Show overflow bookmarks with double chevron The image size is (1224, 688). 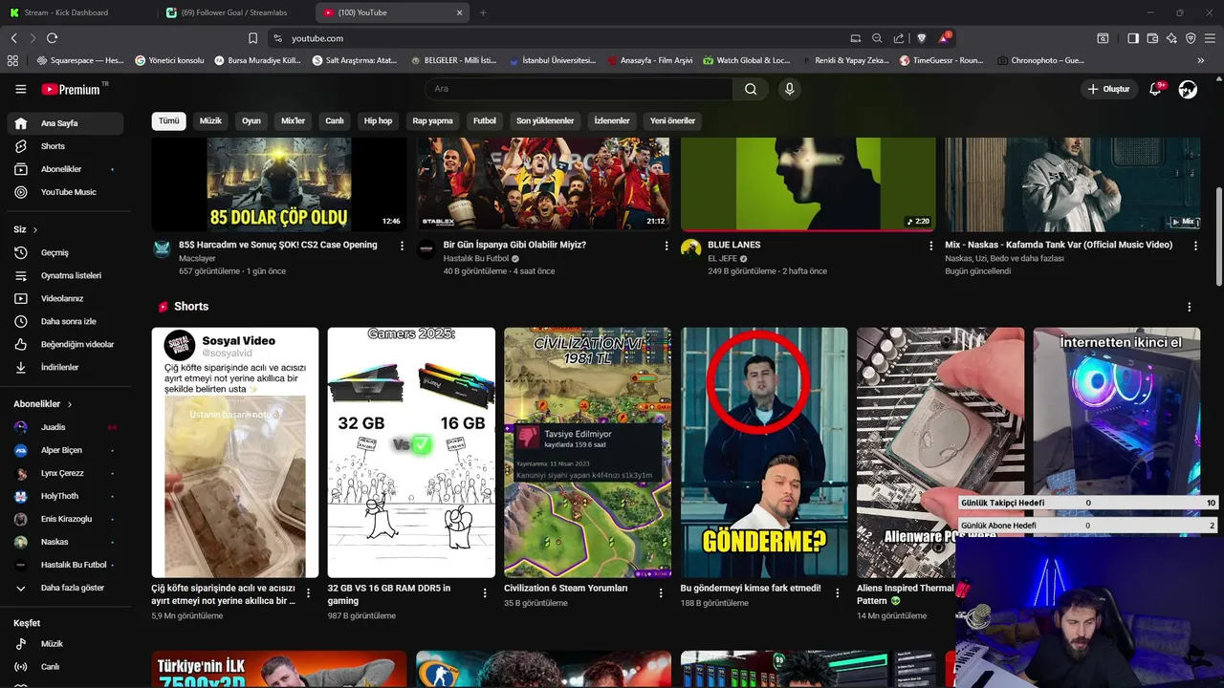tap(1200, 60)
